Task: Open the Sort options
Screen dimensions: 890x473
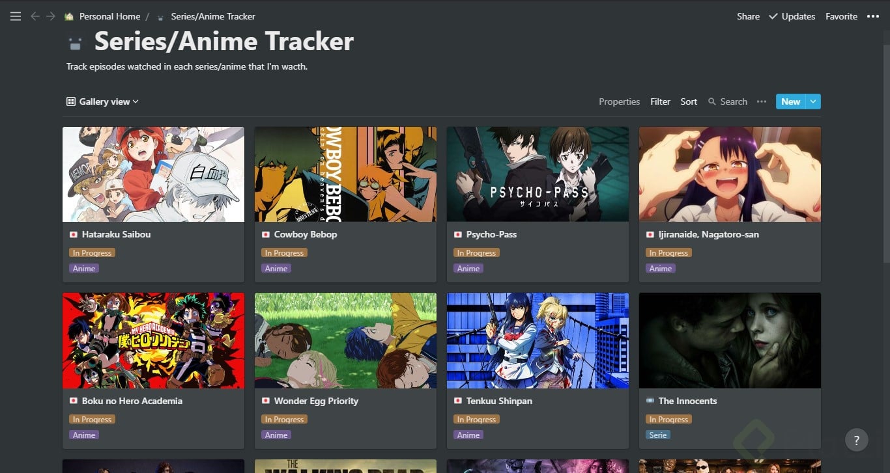Action: (x=688, y=101)
